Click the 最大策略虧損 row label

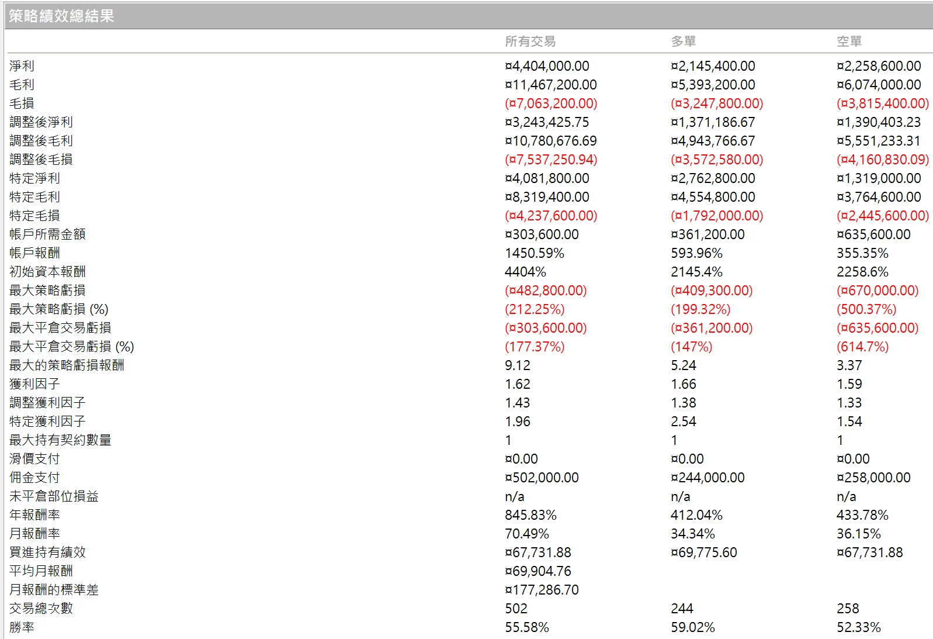[48, 291]
